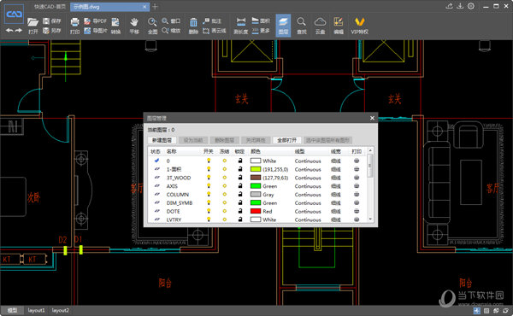Toggle on/off lightbulb for AXIS layer
The width and height of the screenshot is (513, 316).
pyautogui.click(x=209, y=186)
